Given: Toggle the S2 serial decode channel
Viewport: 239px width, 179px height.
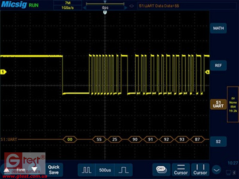Looking at the screenshot, I should [x=218, y=141].
